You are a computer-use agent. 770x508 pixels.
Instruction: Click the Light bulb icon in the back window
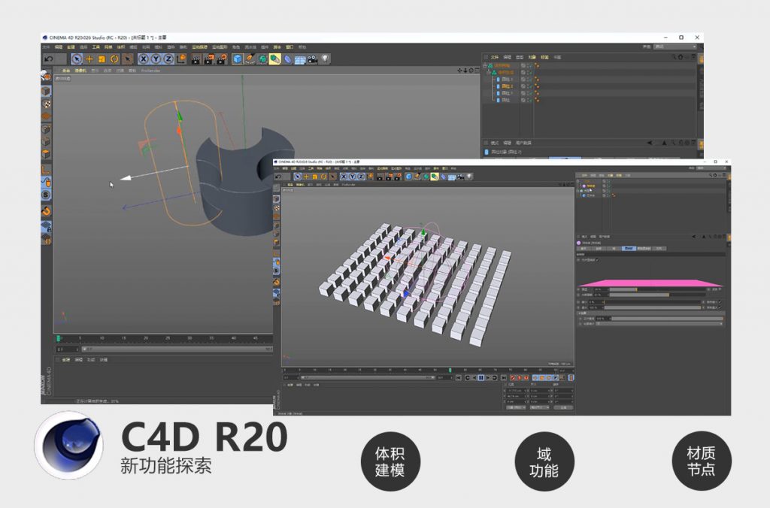pyautogui.click(x=325, y=59)
